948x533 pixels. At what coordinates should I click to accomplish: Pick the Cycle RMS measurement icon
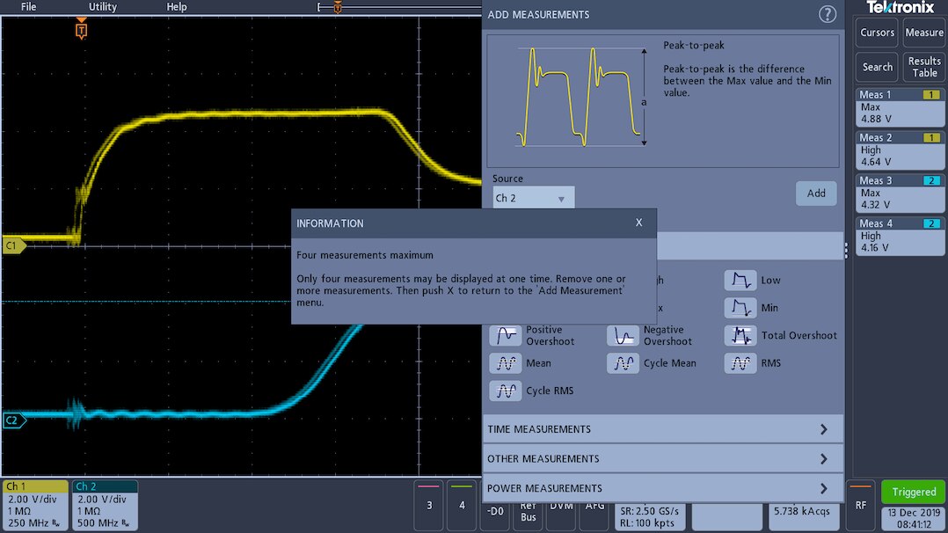(x=505, y=391)
